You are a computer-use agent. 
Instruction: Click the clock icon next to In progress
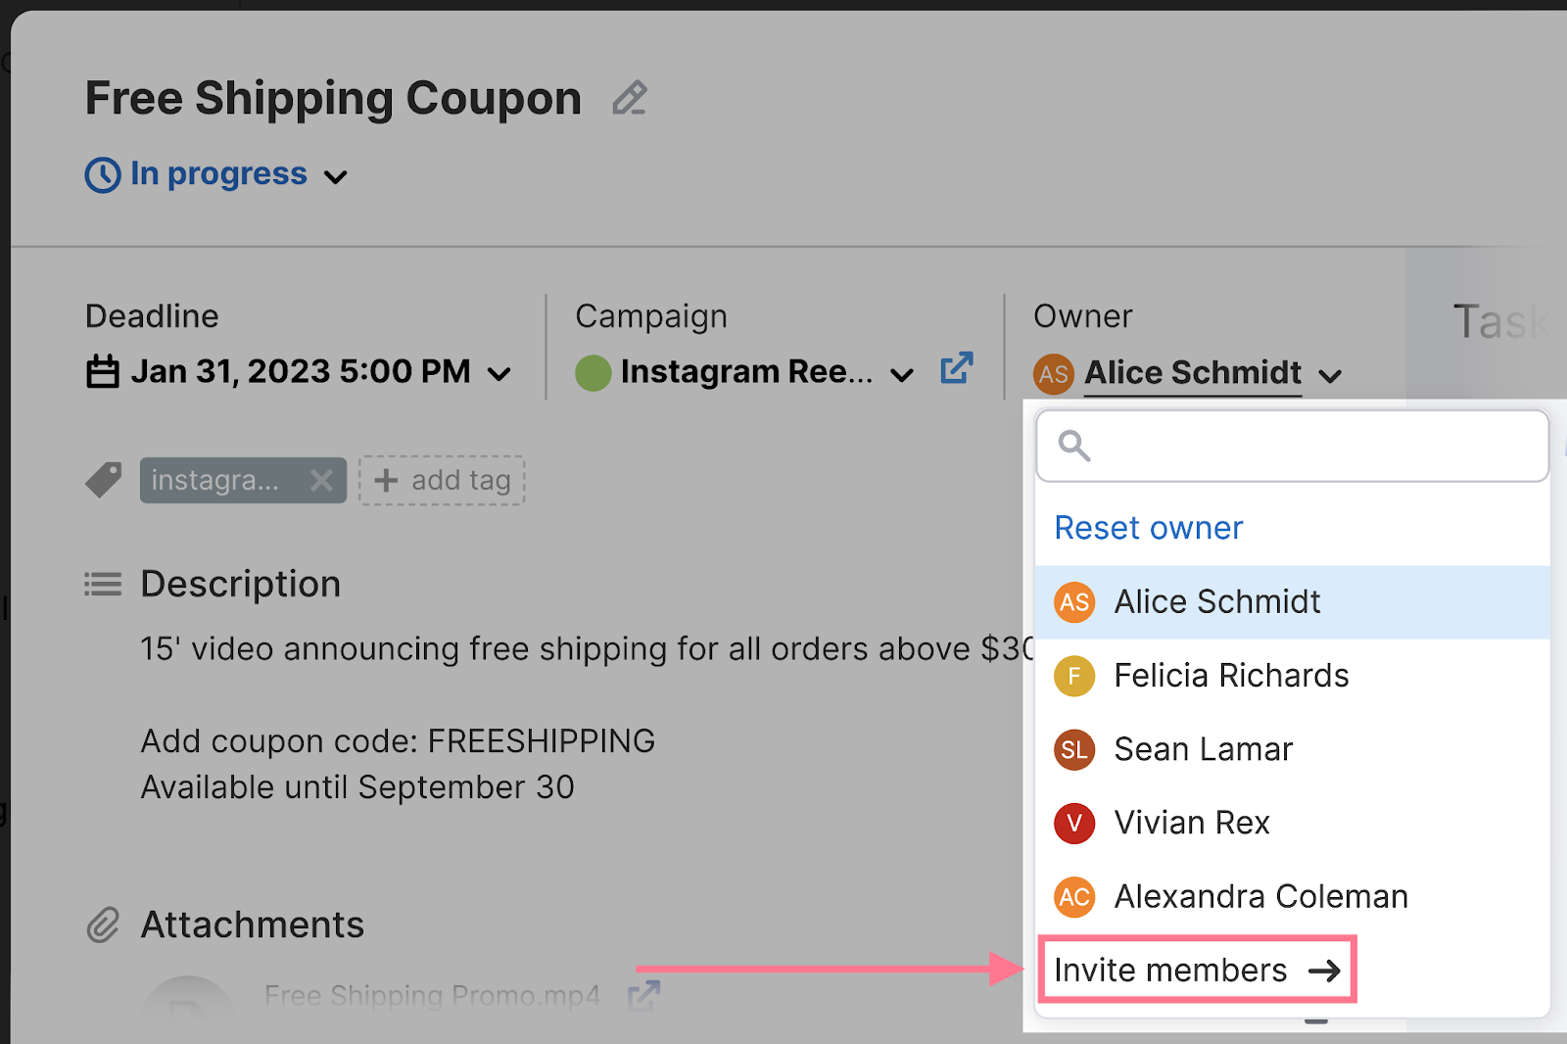(103, 175)
